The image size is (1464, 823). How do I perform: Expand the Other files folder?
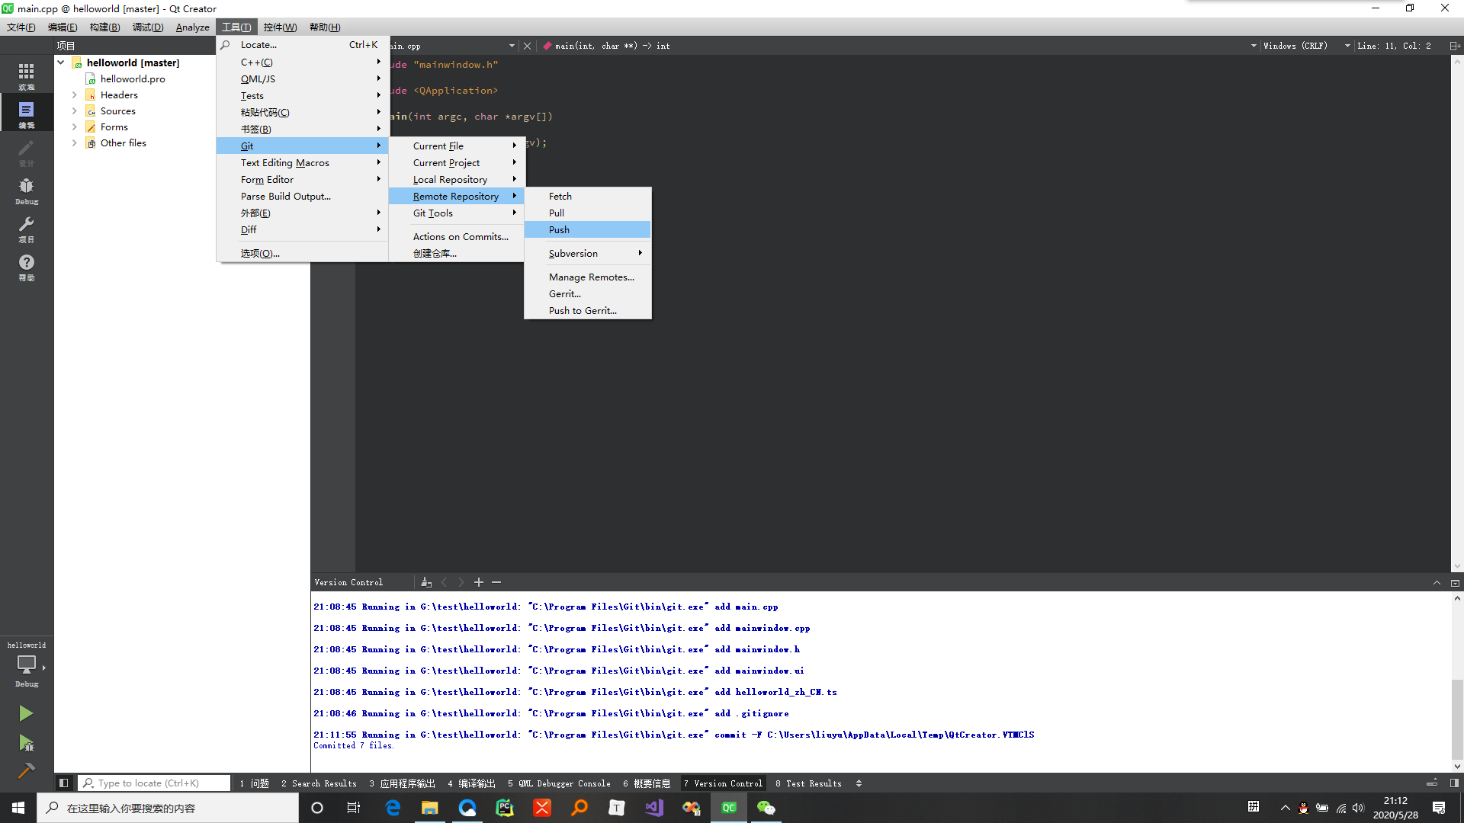point(75,143)
